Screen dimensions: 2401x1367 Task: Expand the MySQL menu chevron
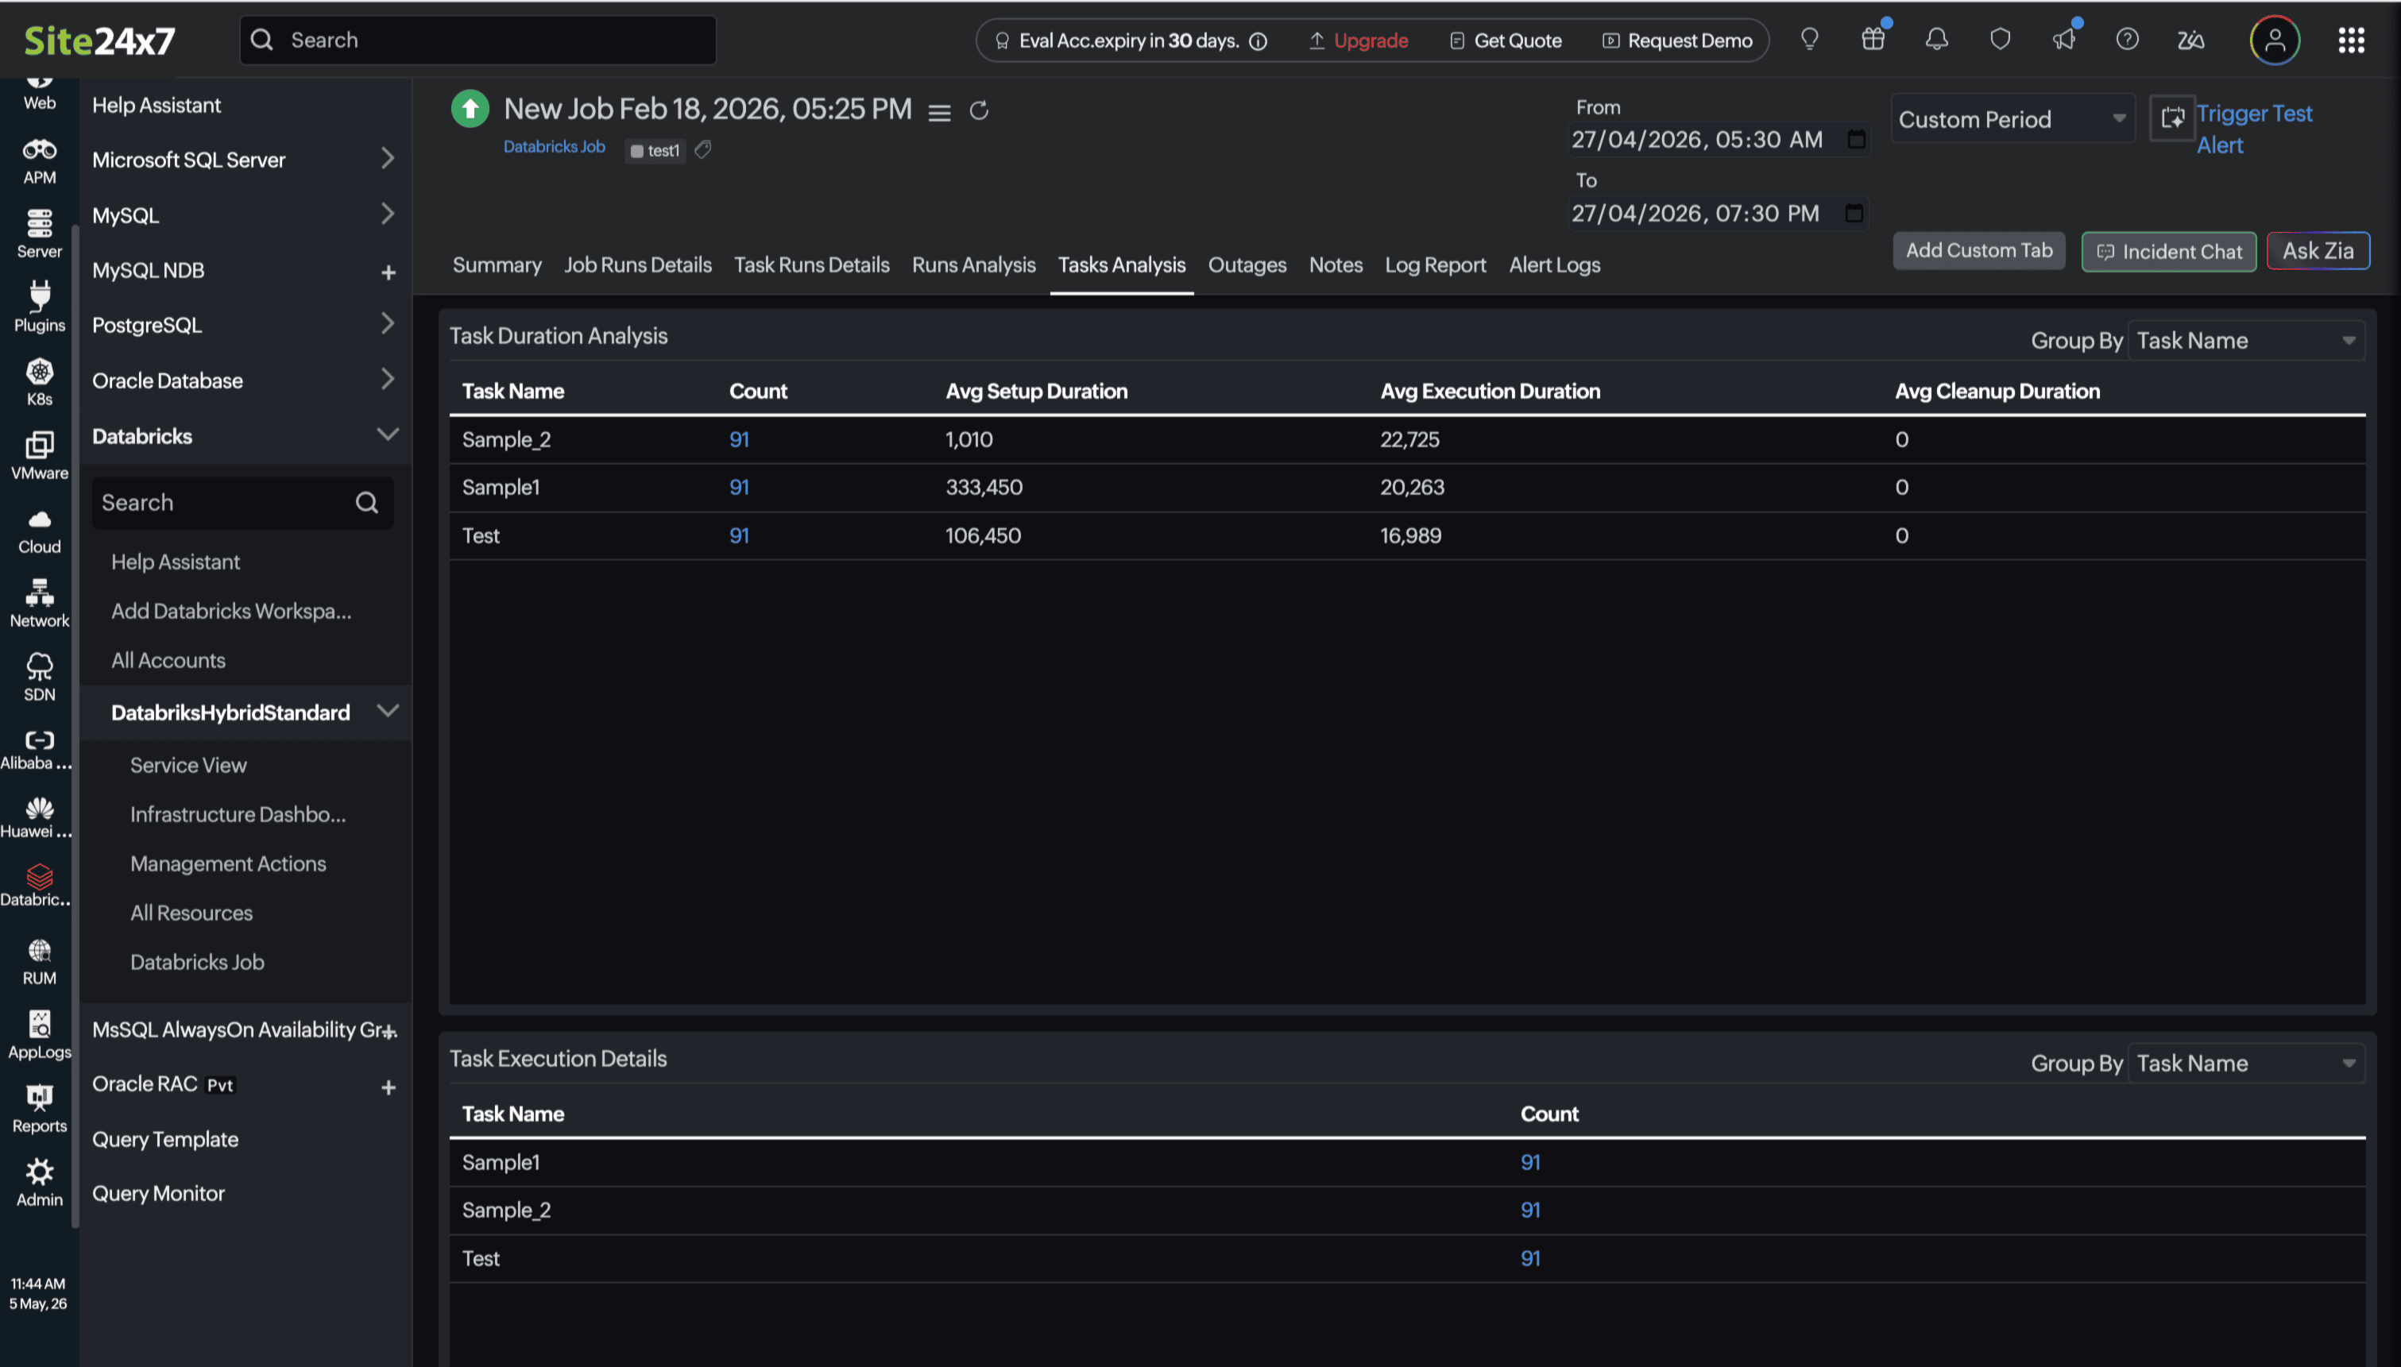point(388,213)
